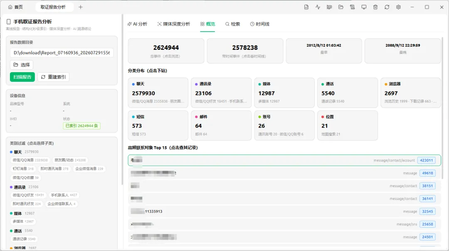Filter by 企业微信消息 229 chip
This screenshot has width=449, height=251.
coord(89,169)
